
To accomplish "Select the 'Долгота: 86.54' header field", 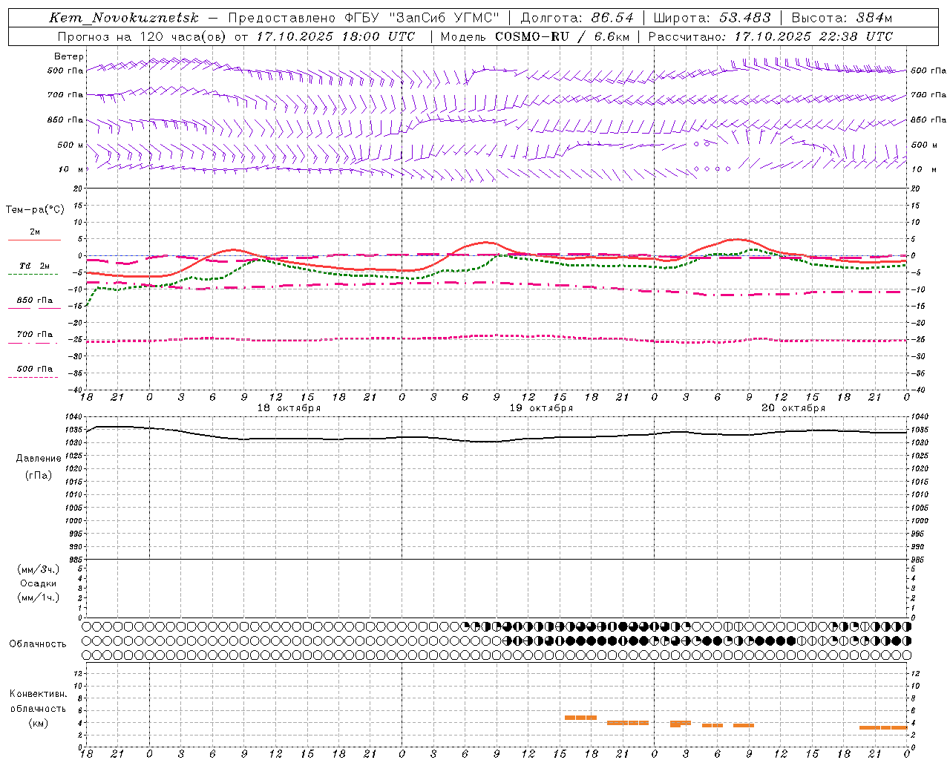I will click(577, 18).
